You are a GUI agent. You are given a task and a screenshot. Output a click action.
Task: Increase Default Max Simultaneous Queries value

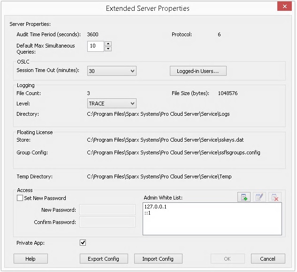coord(108,44)
